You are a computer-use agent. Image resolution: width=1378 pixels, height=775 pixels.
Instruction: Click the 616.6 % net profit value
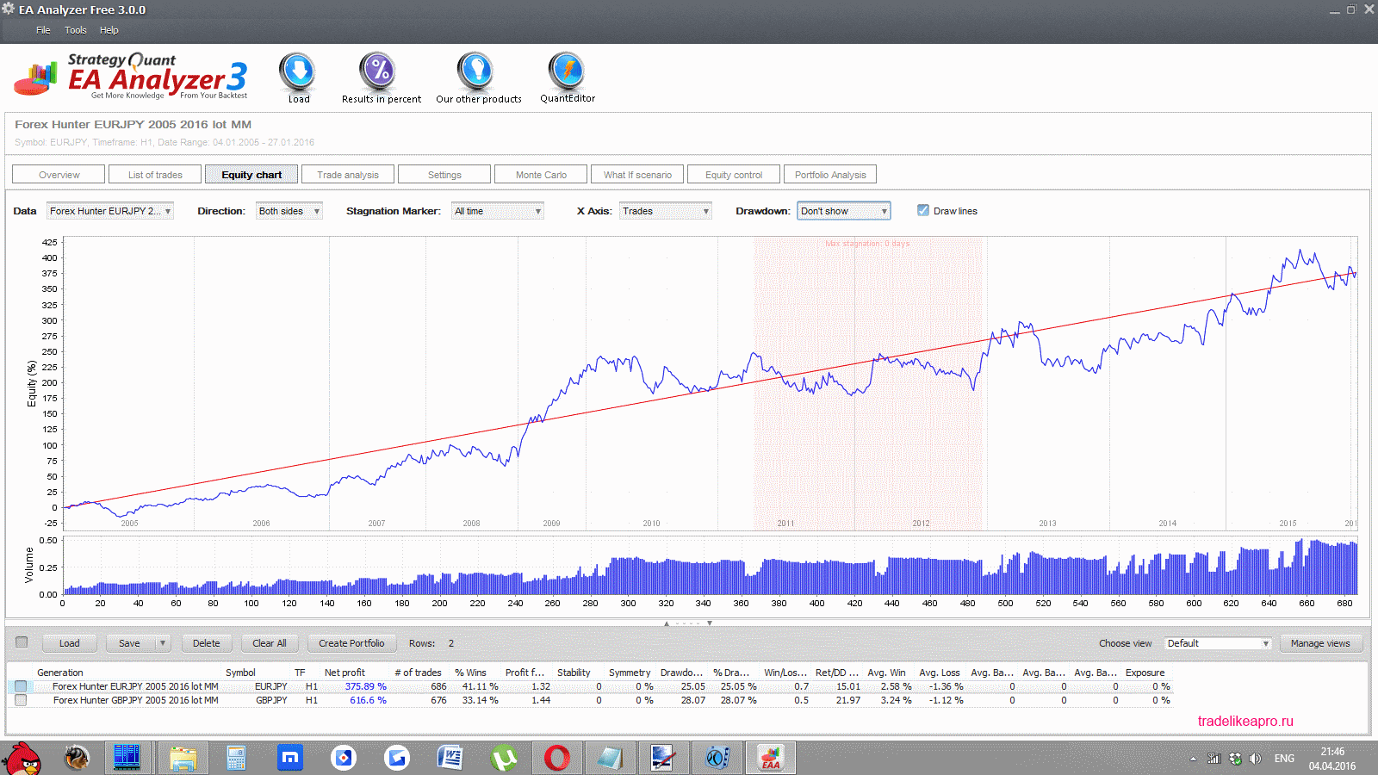(x=368, y=700)
